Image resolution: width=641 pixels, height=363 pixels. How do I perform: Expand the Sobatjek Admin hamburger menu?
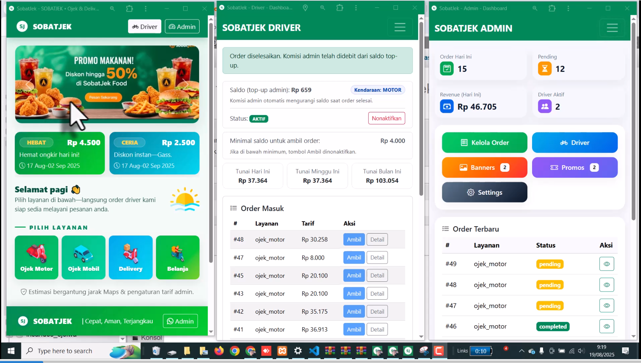coord(612,28)
